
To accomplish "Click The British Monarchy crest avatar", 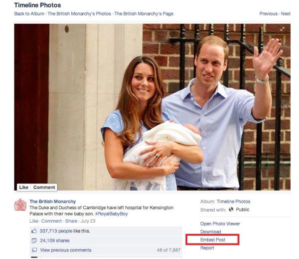I will click(x=20, y=205).
